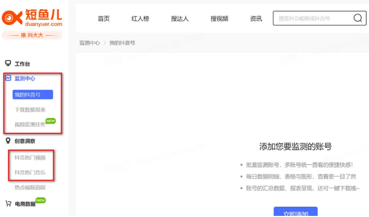Open the 红人榜 nav tab
The image size is (369, 217).
140,18
